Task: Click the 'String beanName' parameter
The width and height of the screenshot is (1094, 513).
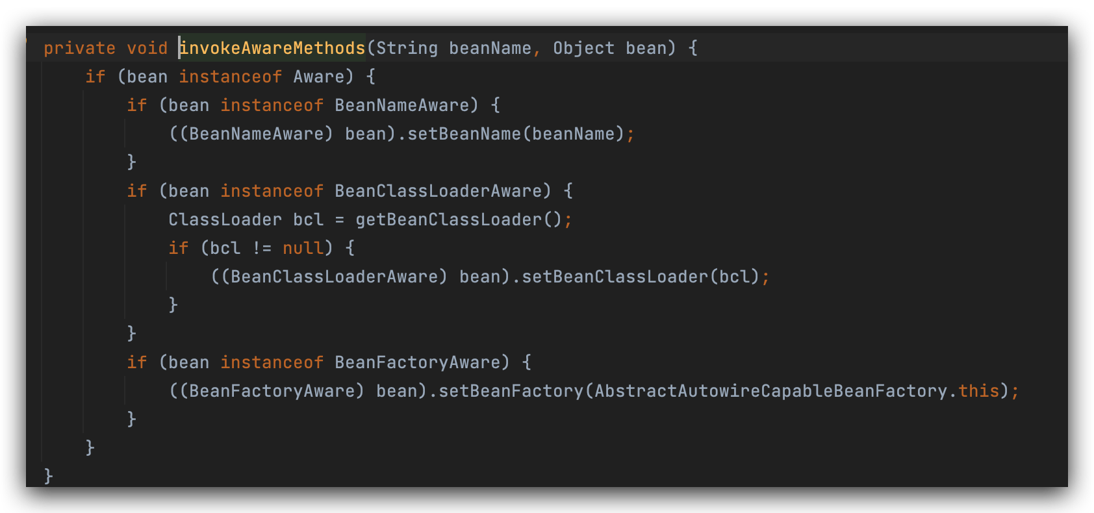Action: (x=453, y=48)
